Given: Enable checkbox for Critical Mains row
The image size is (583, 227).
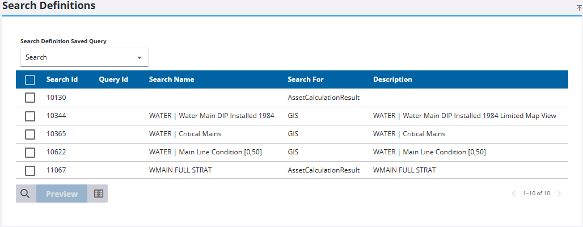Looking at the screenshot, I should [30, 134].
